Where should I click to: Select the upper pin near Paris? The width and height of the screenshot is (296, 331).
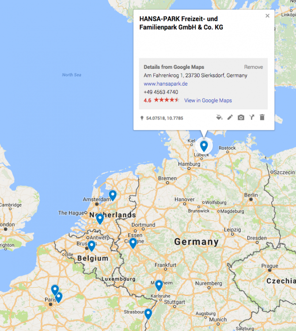point(55,290)
